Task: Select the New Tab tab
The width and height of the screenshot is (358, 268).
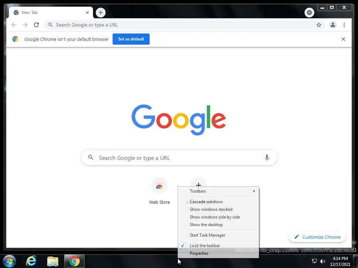Action: pyautogui.click(x=51, y=13)
